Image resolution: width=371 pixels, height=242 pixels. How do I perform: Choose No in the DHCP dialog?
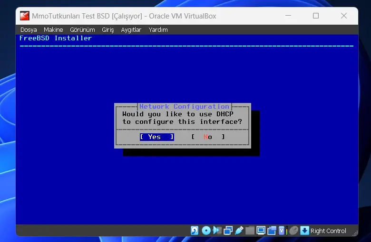click(208, 137)
